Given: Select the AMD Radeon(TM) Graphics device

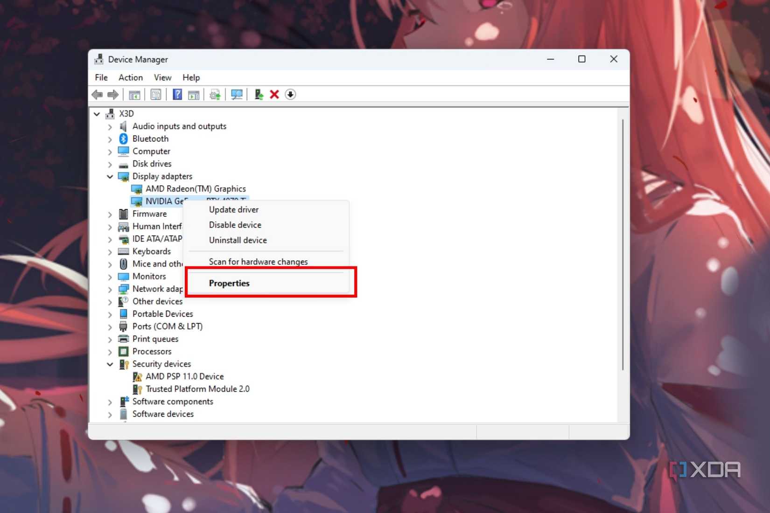Looking at the screenshot, I should tap(196, 188).
